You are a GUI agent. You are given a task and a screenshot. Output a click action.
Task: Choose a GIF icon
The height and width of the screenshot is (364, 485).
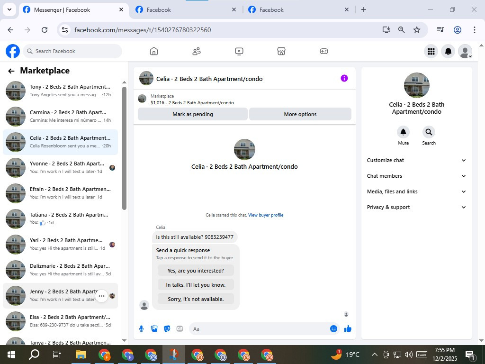click(x=180, y=329)
